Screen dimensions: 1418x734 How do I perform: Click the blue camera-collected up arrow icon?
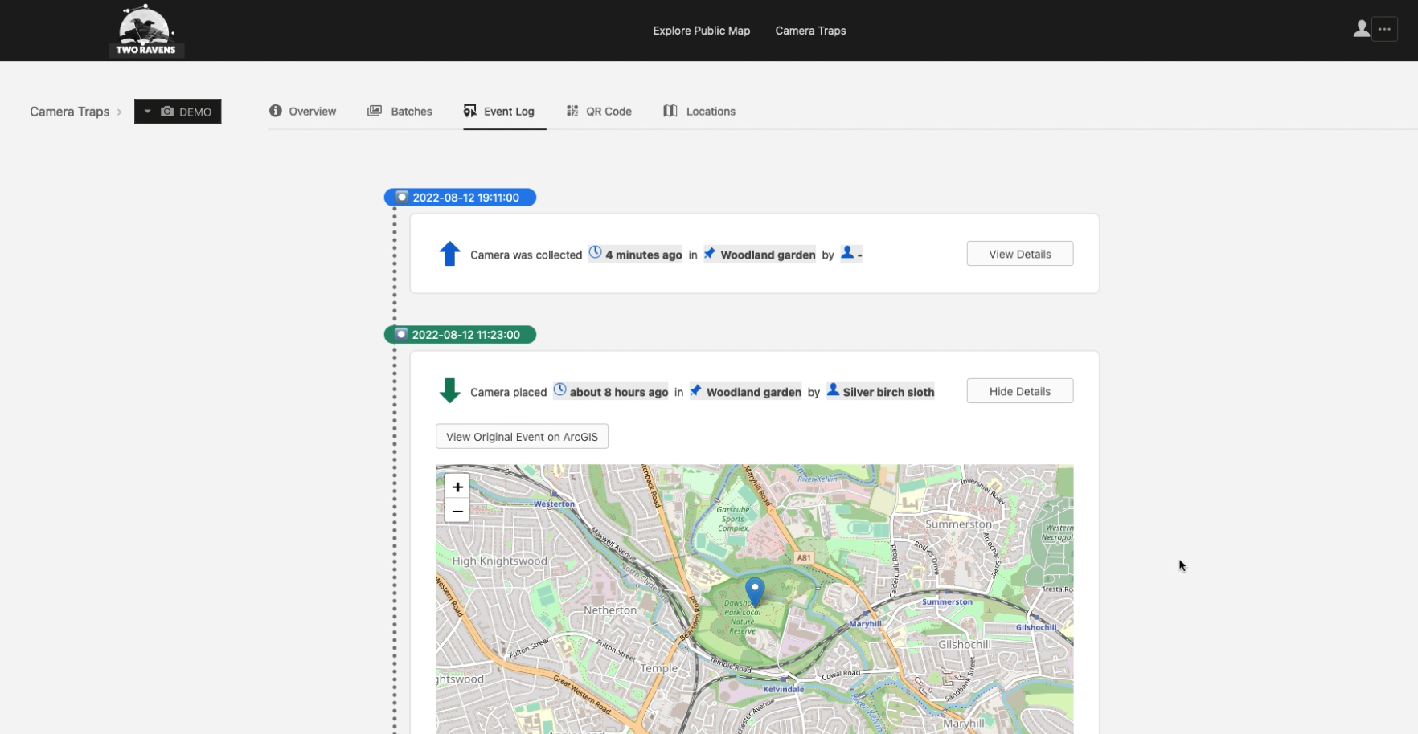(x=449, y=254)
